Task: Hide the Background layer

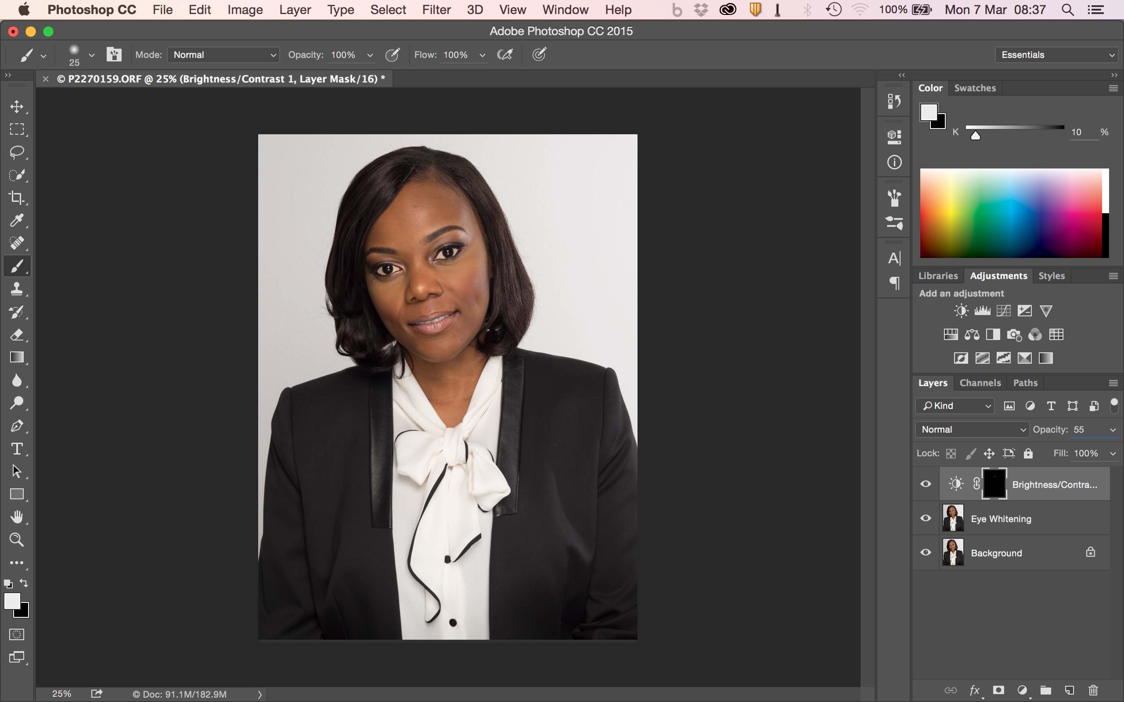Action: click(926, 552)
